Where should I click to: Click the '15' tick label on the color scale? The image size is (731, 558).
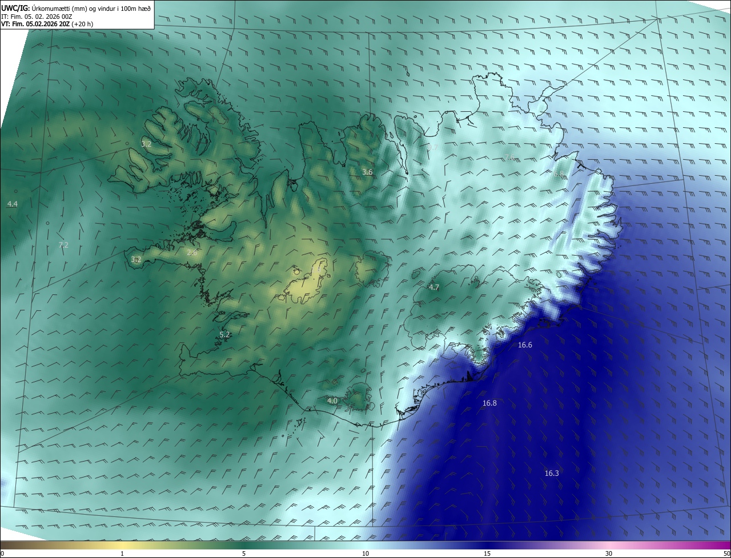(x=487, y=553)
